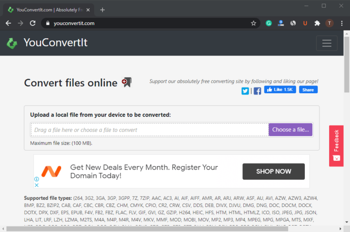Click SHOP NOW in the ad

(273, 171)
